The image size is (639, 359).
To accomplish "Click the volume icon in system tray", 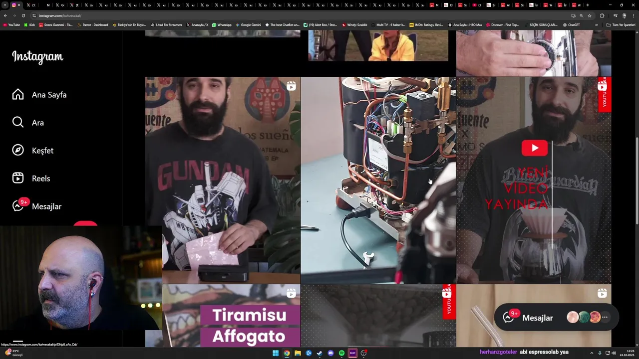I will click(x=614, y=353).
